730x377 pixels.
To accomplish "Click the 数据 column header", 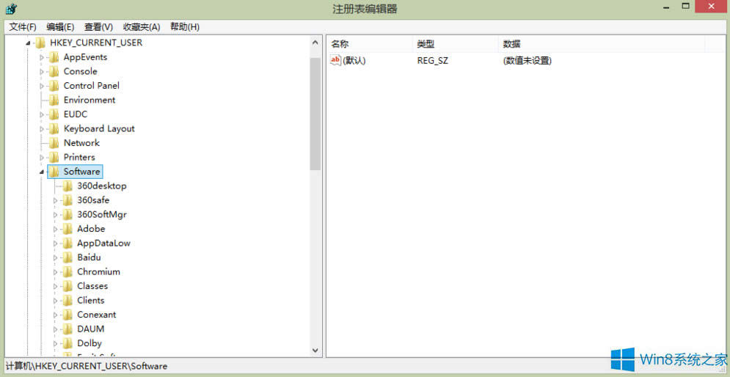I will point(602,44).
